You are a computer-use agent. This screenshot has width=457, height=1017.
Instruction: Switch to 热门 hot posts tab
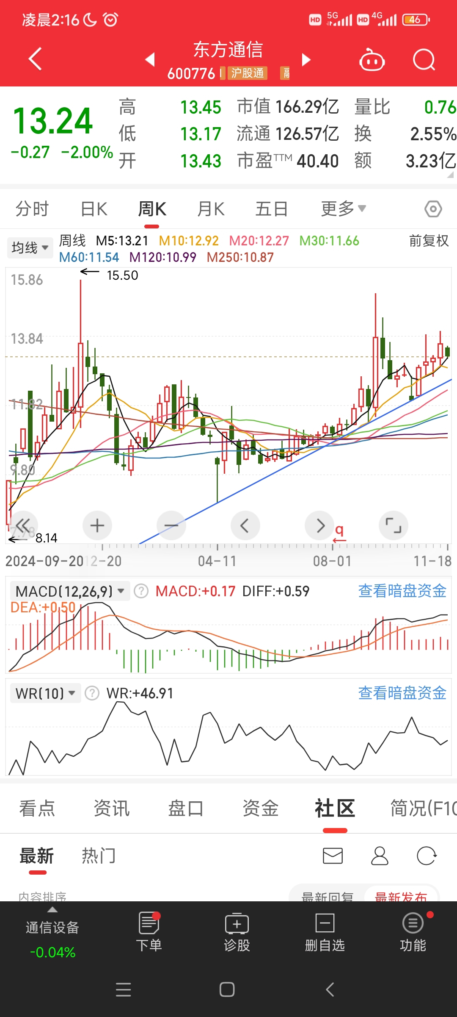pos(99,856)
